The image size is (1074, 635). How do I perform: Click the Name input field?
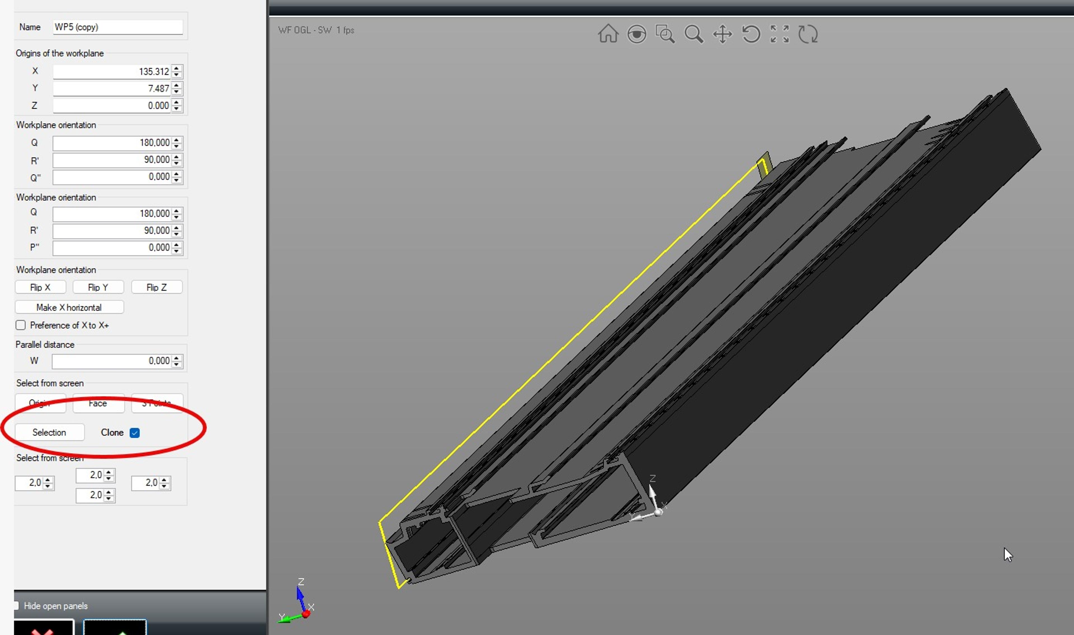[118, 27]
